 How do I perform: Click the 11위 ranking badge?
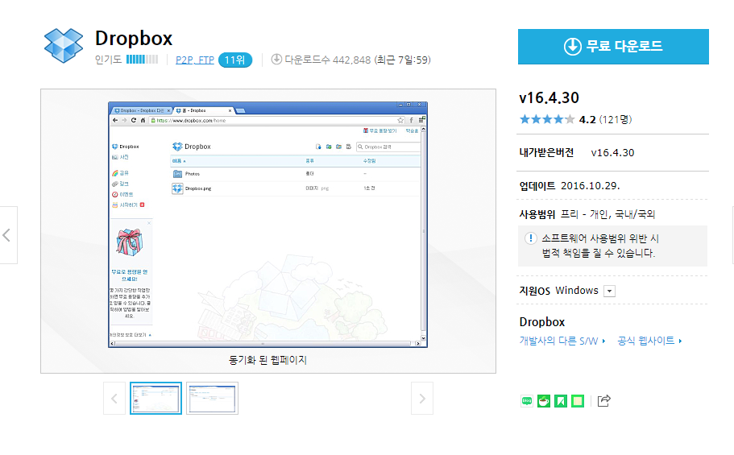[235, 60]
